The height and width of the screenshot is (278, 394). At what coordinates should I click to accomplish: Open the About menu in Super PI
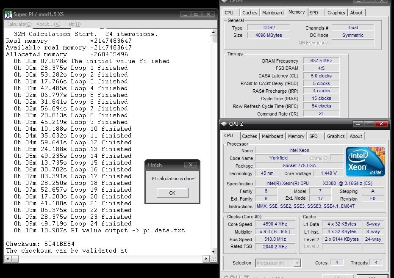point(48,24)
